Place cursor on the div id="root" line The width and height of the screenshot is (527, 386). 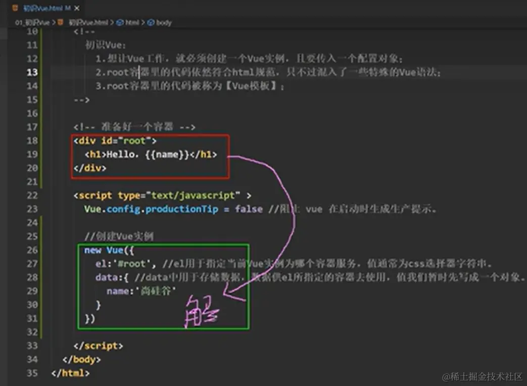115,140
